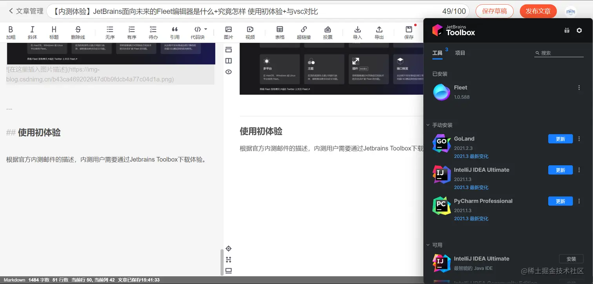Insert to-do list (待办)
The width and height of the screenshot is (593, 284).
pyautogui.click(x=153, y=33)
